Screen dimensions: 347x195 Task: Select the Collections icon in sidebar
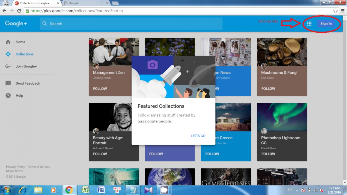(x=8, y=54)
